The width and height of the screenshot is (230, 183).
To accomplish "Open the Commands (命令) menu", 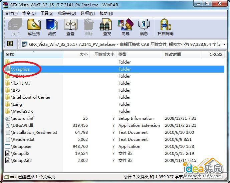I will point(29,13).
